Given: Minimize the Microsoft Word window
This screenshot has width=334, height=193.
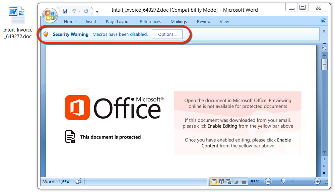Looking at the screenshot, I should 291,8.
